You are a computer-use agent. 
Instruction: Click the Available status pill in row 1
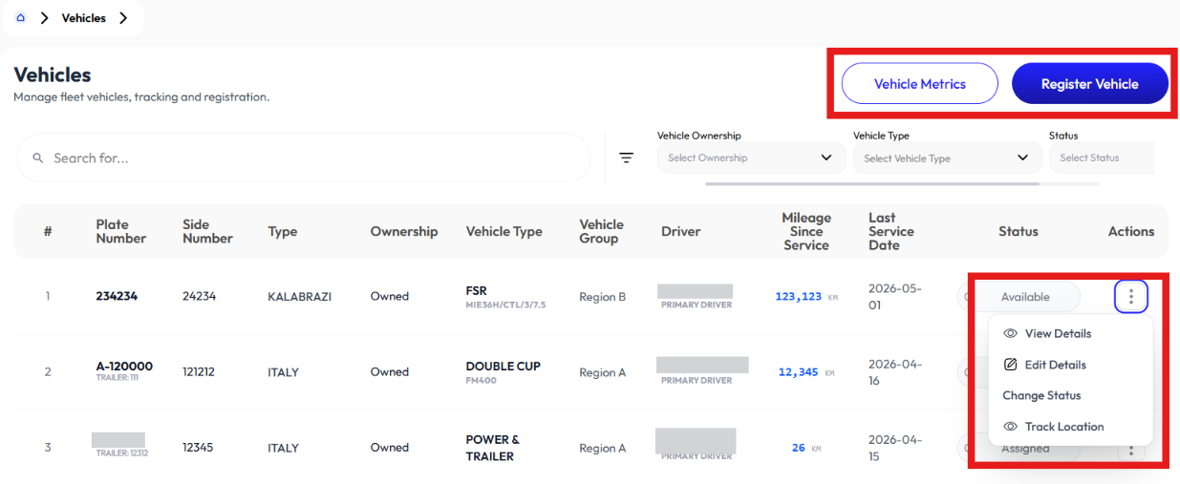tap(1025, 297)
